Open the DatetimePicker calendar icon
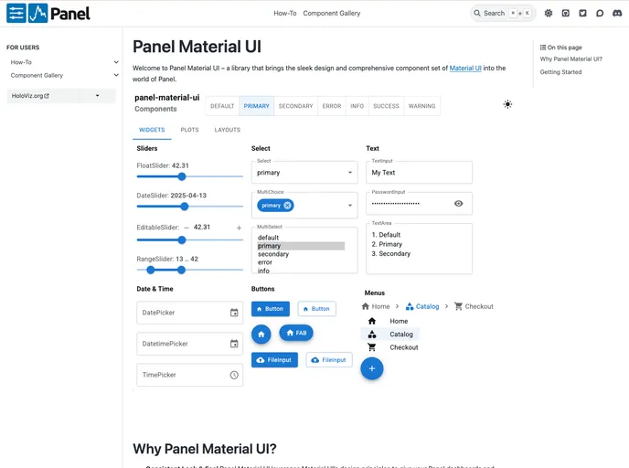 coord(234,344)
